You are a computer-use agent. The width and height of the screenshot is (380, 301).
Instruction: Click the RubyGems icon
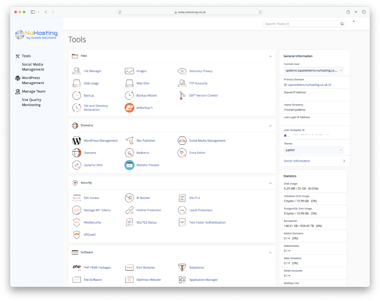tap(182, 268)
